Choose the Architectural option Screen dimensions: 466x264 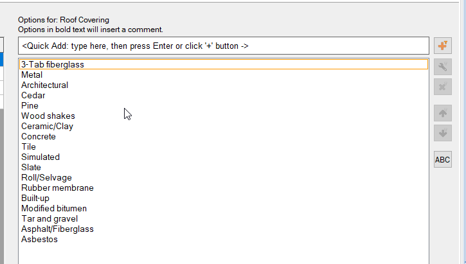pos(45,85)
